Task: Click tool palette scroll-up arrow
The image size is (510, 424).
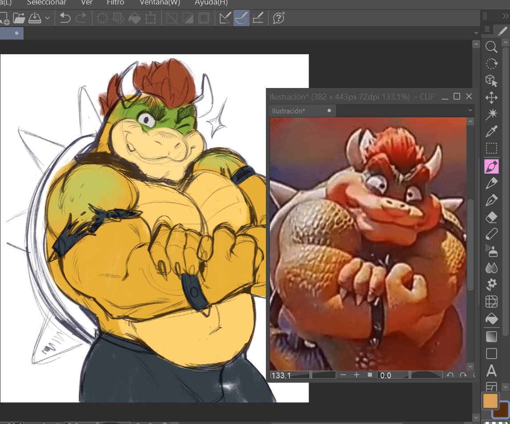Action: tap(505, 42)
